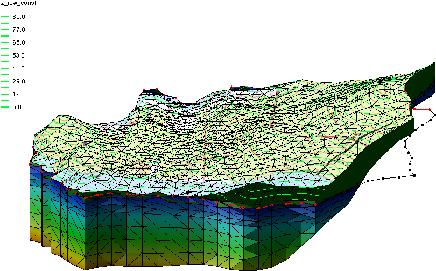Pick the red node at far-left mesh corner
Viewport: 436px width, 271px height.
pos(30,164)
